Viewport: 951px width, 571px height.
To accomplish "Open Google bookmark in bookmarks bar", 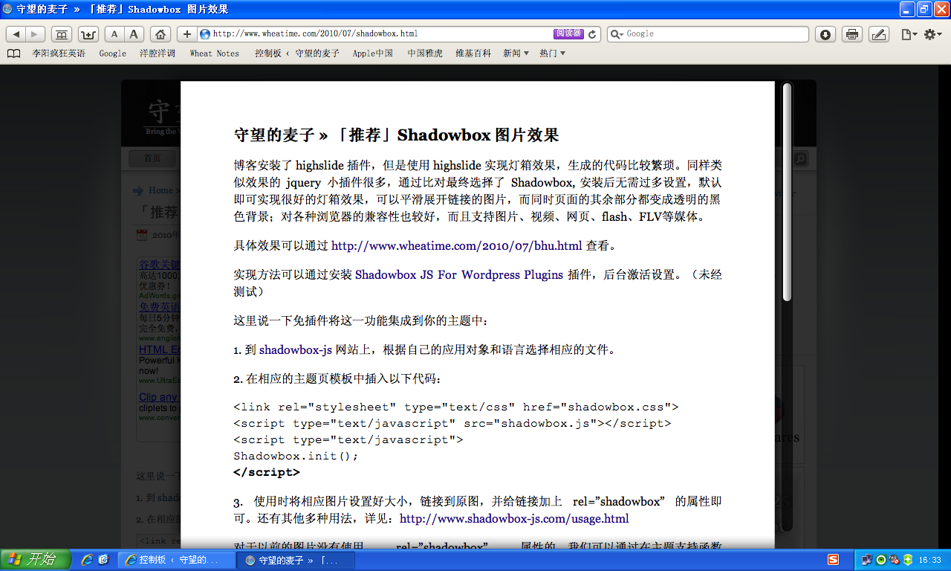I will [113, 54].
